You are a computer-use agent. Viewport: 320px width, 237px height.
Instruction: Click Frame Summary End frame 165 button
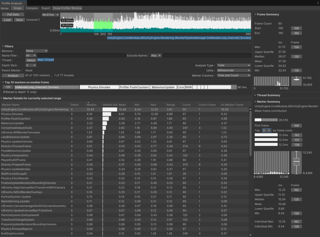coord(296,33)
